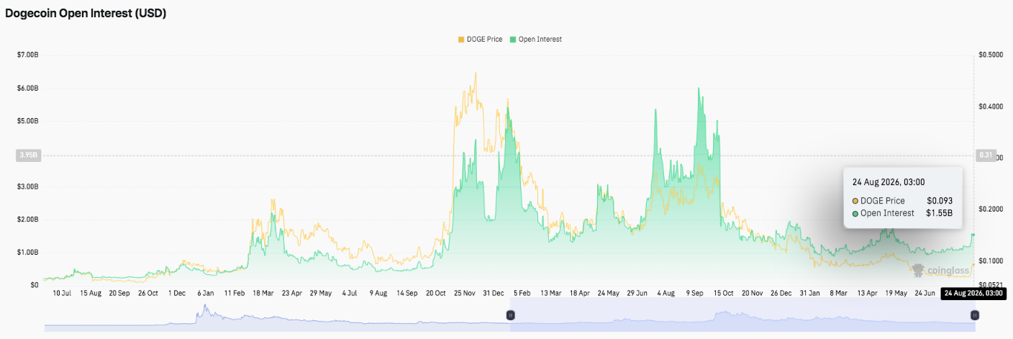This screenshot has height=339, width=1013.
Task: Click the 6 Jan date label
Action: (205, 294)
